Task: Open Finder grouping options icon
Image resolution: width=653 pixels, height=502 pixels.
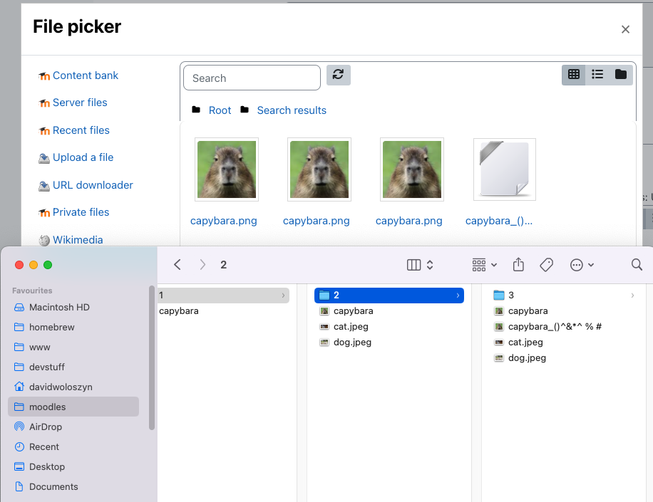Action: (x=479, y=265)
